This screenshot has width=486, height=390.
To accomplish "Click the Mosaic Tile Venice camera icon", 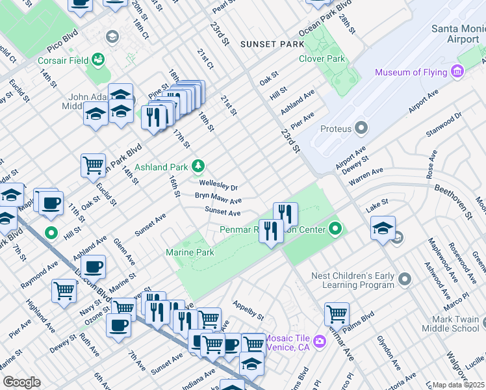I will pos(319,341).
